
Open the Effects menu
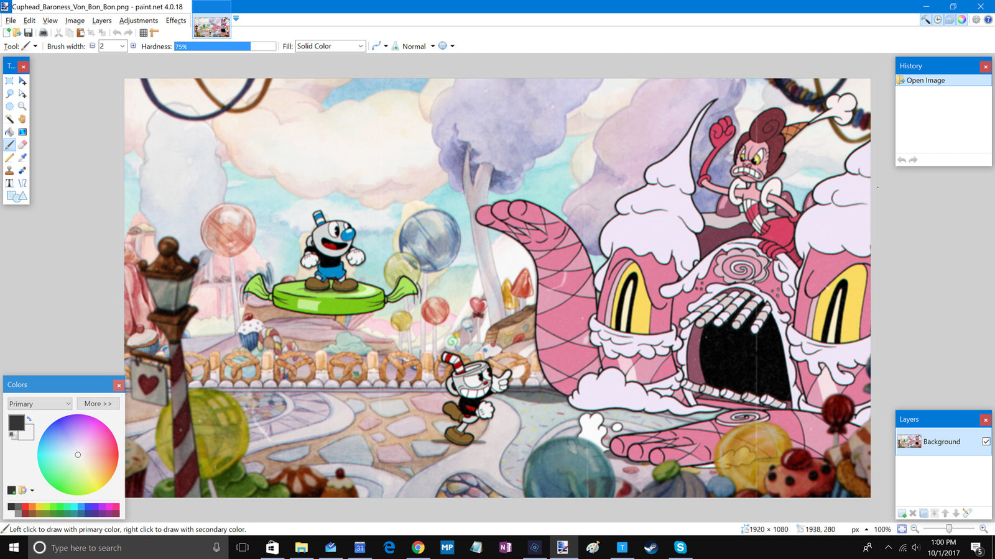click(175, 20)
